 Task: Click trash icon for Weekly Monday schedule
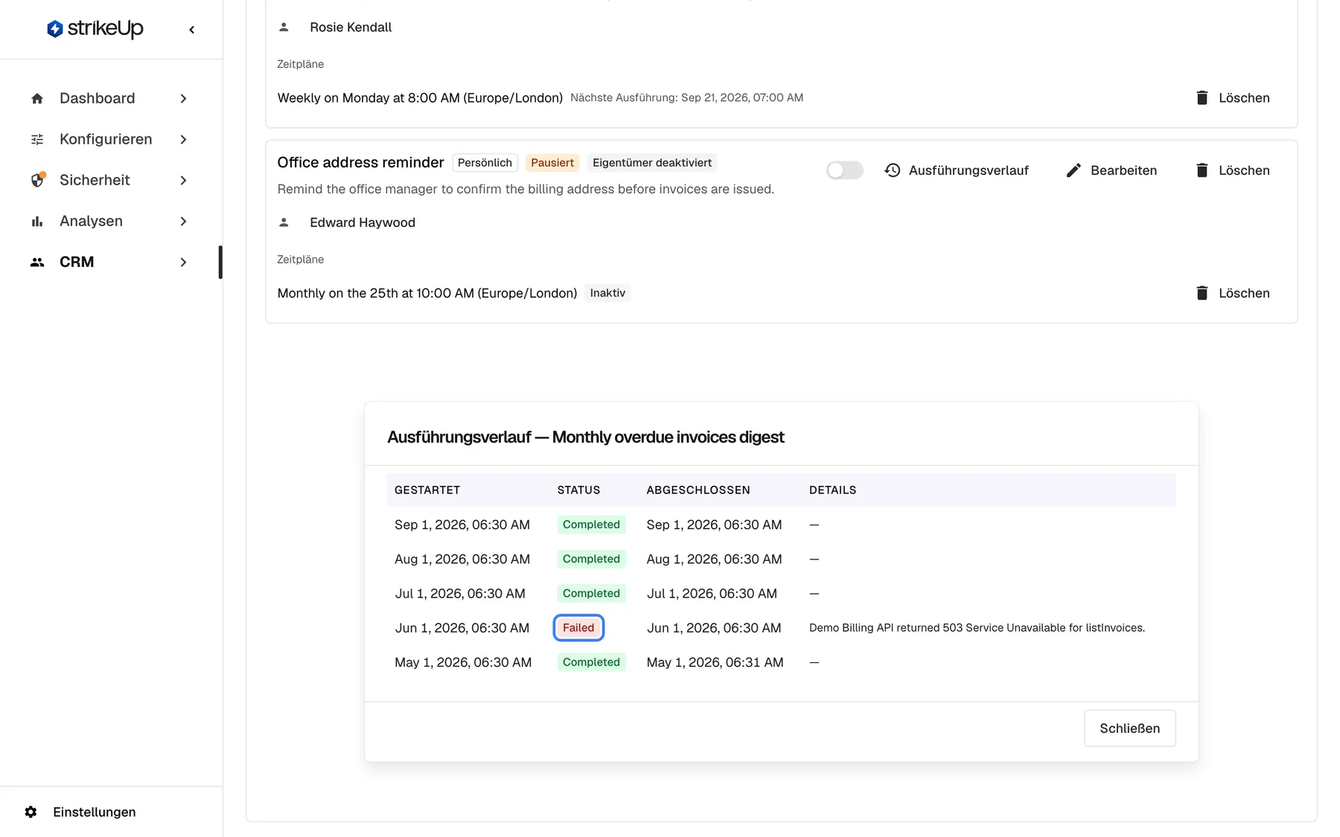coord(1202,97)
